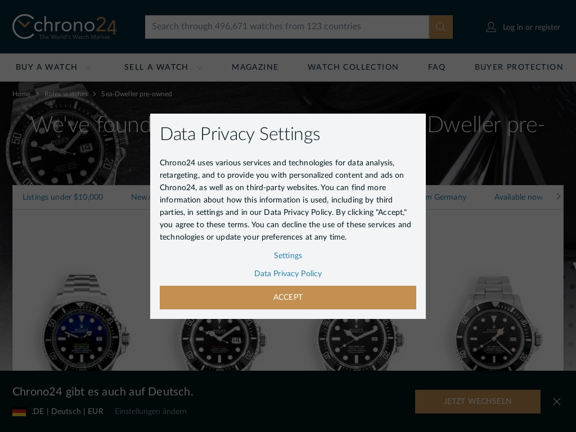Viewport: 576px width, 432px height.
Task: Click the magnifying glass search icon
Action: 440,26
